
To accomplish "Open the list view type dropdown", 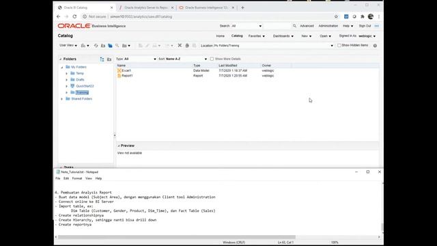I will (x=85, y=46).
